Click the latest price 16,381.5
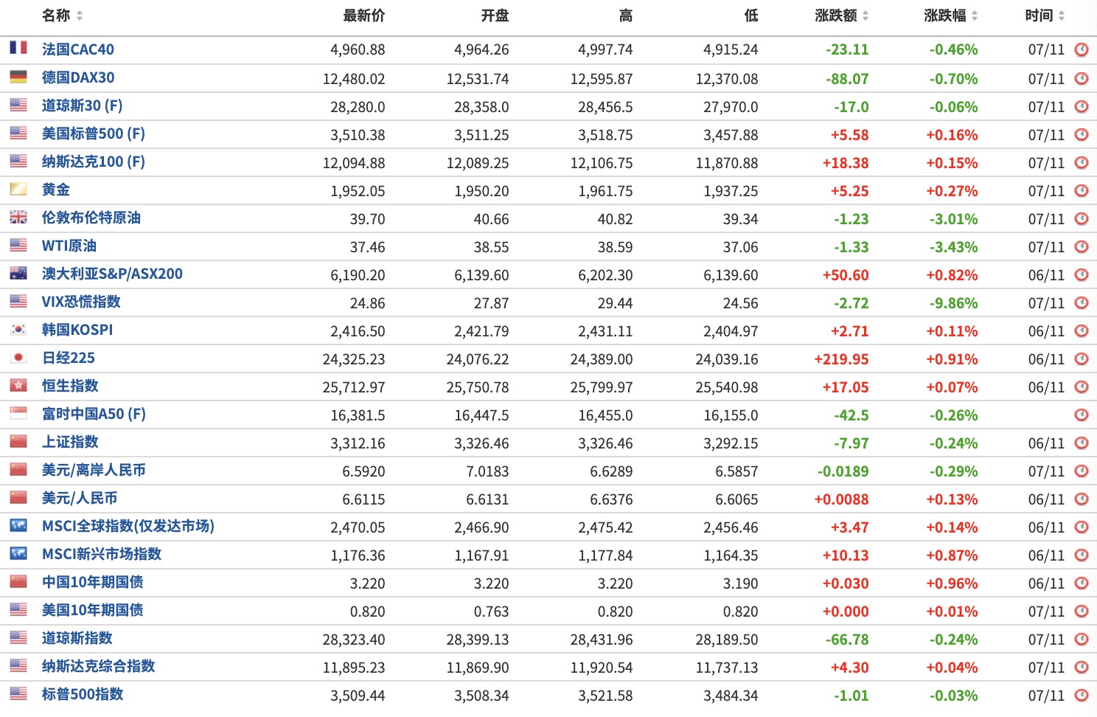This screenshot has width=1097, height=717. coord(358,415)
